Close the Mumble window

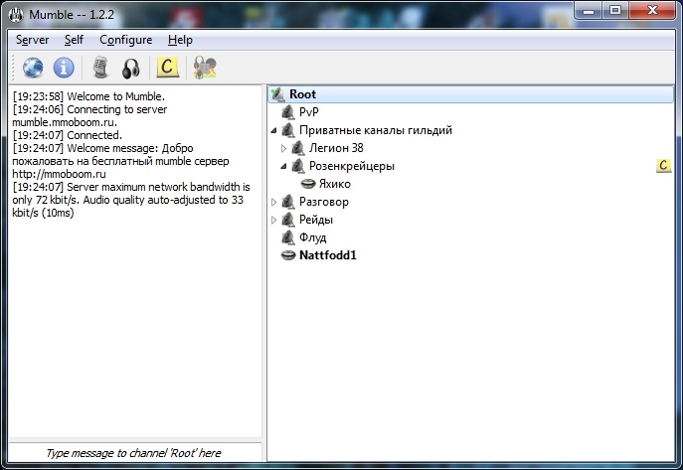(x=652, y=11)
